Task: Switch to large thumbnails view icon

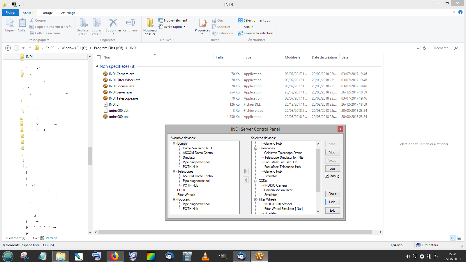Action: tap(459, 238)
